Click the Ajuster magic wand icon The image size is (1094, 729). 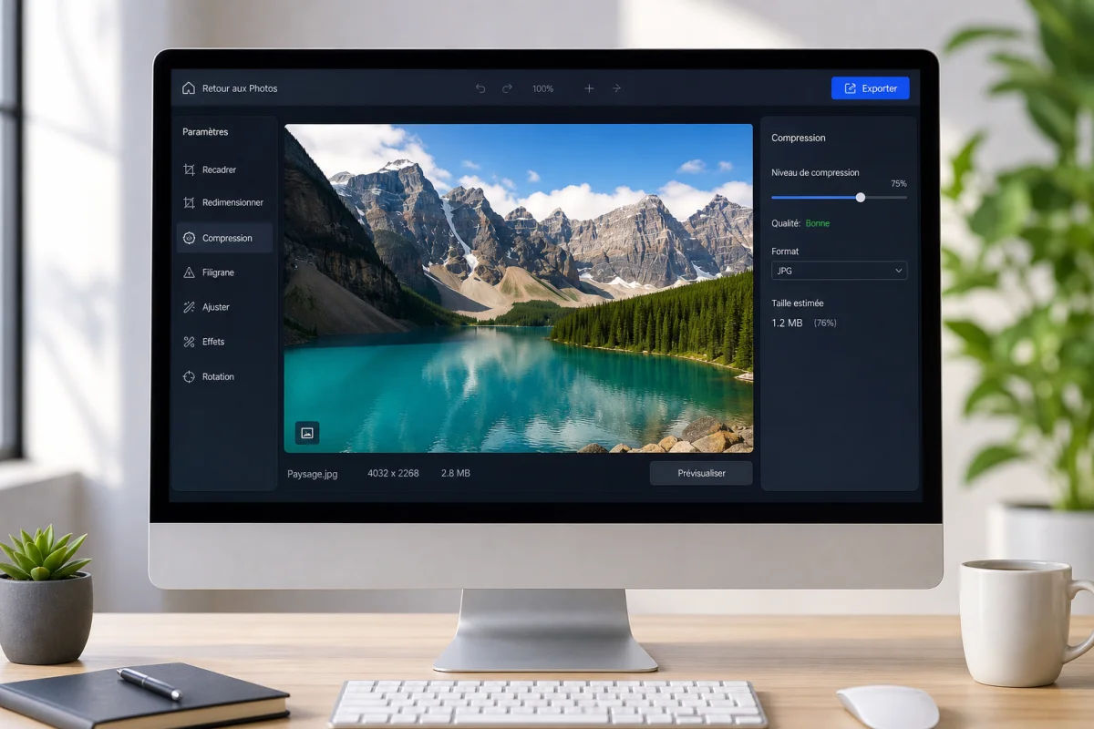[189, 307]
